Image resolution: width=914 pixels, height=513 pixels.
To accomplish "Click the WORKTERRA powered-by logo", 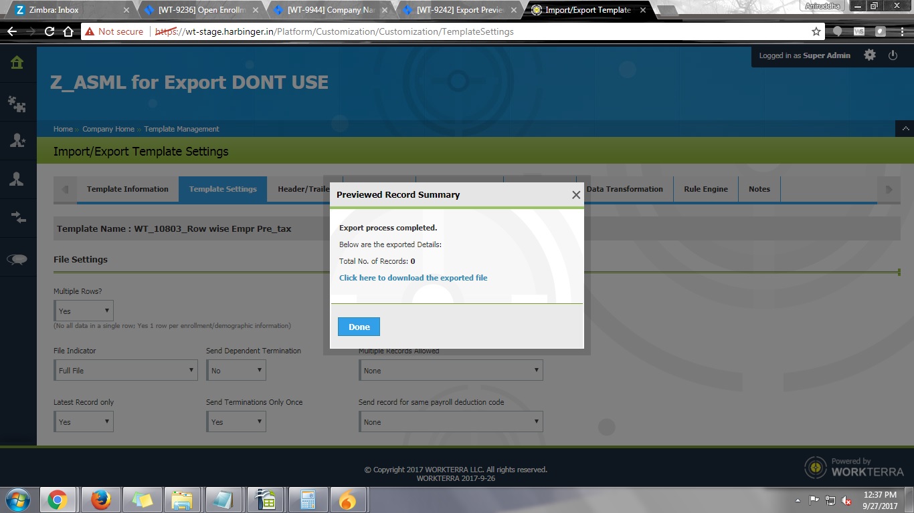I will (854, 467).
